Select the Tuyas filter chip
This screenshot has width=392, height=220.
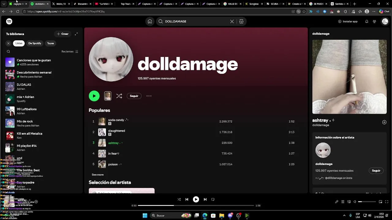51,43
